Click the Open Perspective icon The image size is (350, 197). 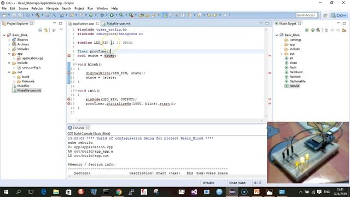pyautogui.click(x=325, y=15)
